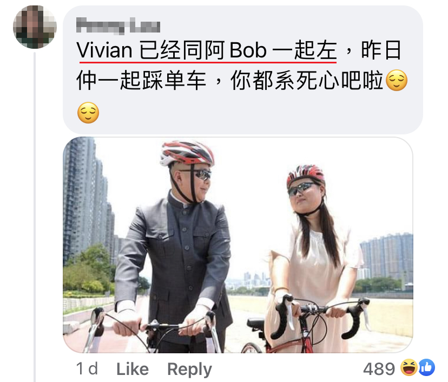Click the man's red-white helmet in the photo
The height and width of the screenshot is (382, 448).
click(187, 153)
